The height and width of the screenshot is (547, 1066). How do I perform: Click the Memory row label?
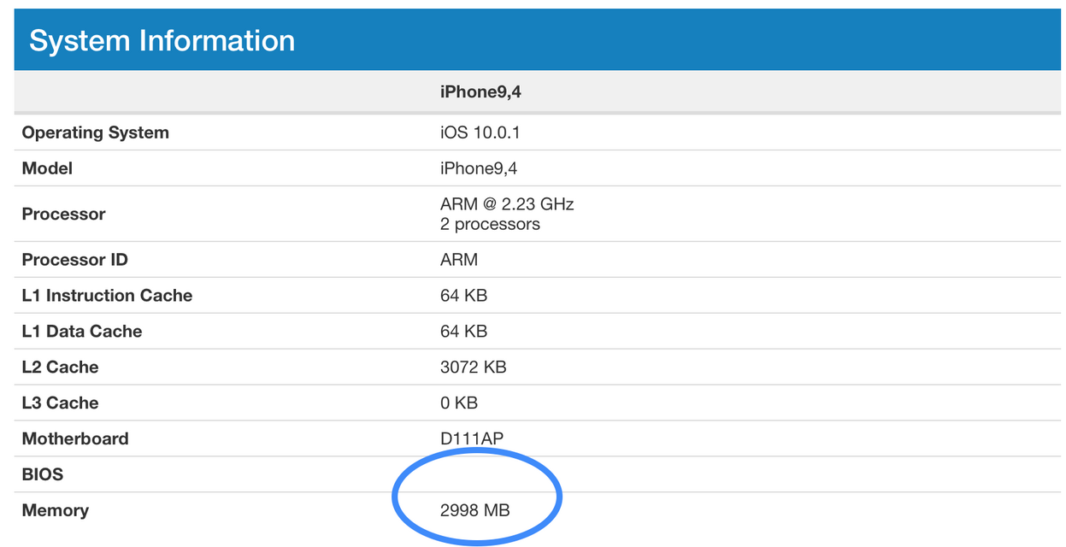pos(56,511)
